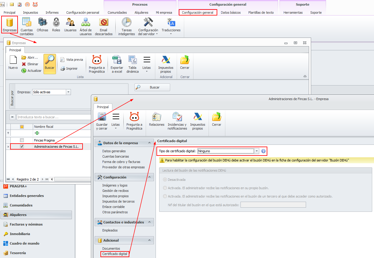Click Imprimir in Empresas window

[69, 69]
